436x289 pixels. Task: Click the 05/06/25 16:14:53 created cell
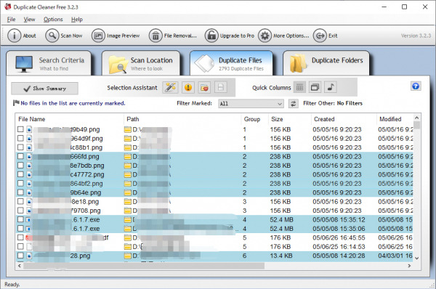pos(339,246)
